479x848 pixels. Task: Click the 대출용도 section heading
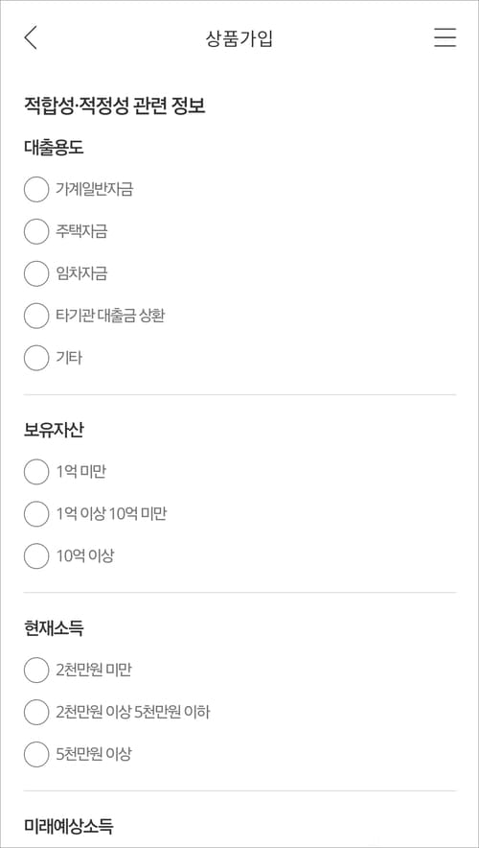[x=54, y=147]
